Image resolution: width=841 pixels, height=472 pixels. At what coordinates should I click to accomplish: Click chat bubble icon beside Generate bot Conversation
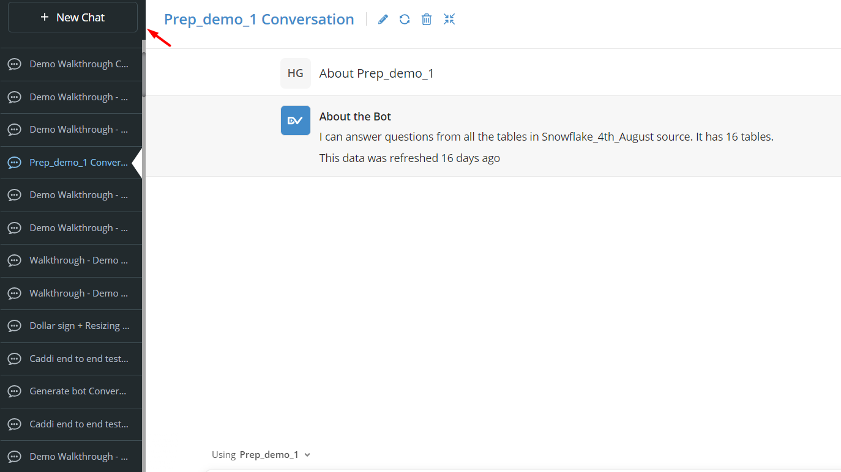tap(15, 391)
